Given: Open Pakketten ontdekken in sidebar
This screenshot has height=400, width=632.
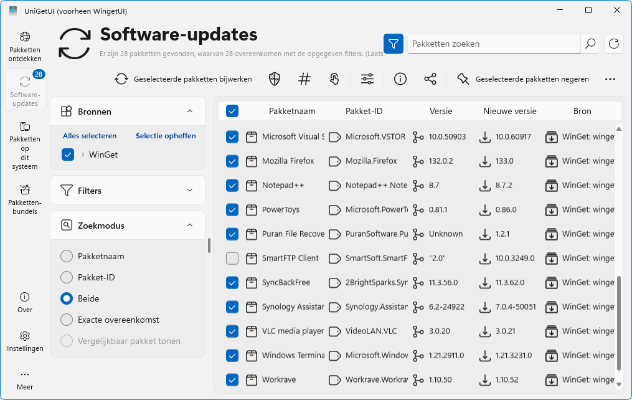Looking at the screenshot, I should tap(24, 47).
